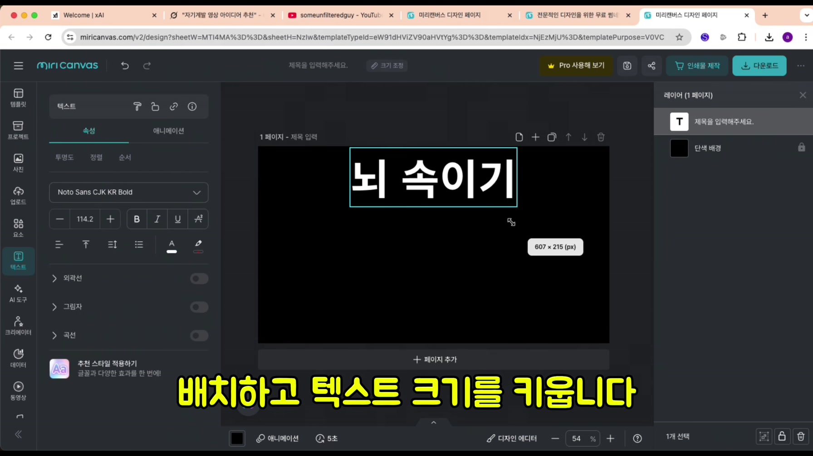Click the black background color swatch

click(x=237, y=438)
